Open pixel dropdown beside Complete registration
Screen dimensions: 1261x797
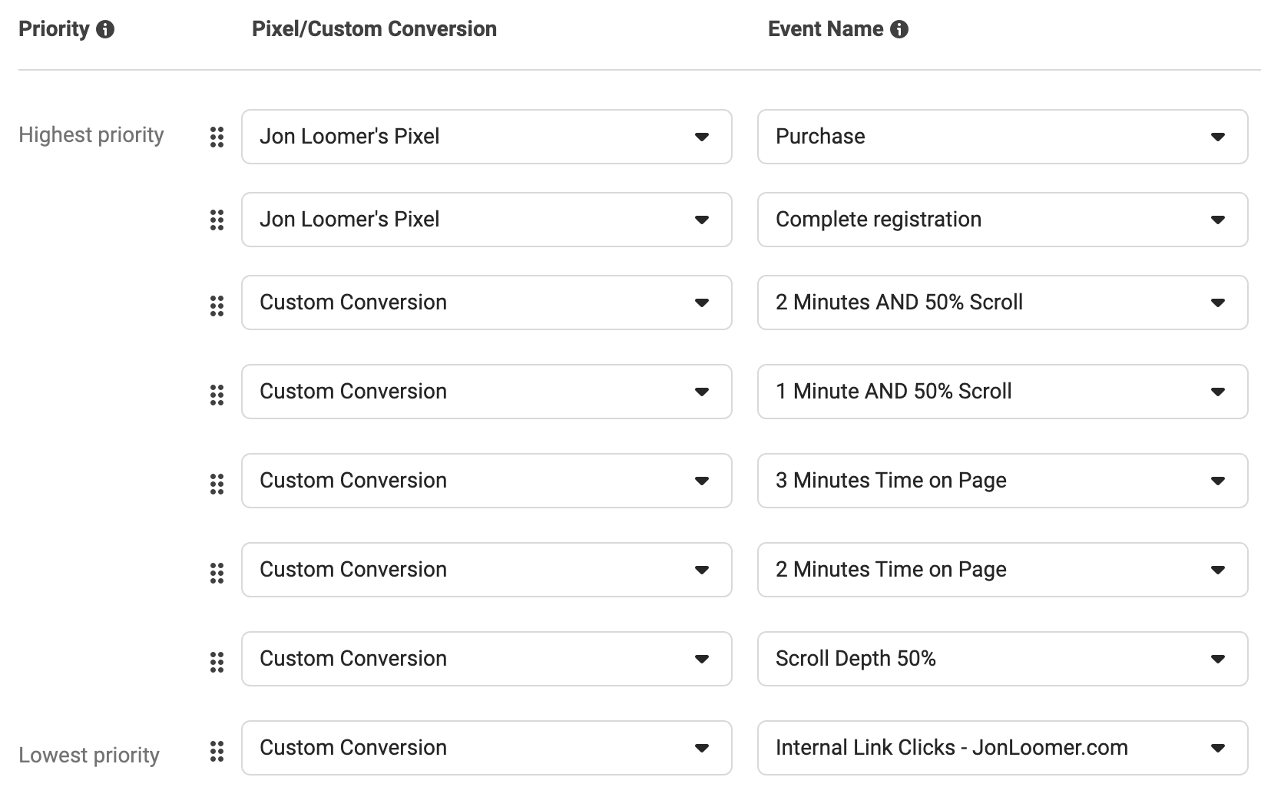point(486,220)
